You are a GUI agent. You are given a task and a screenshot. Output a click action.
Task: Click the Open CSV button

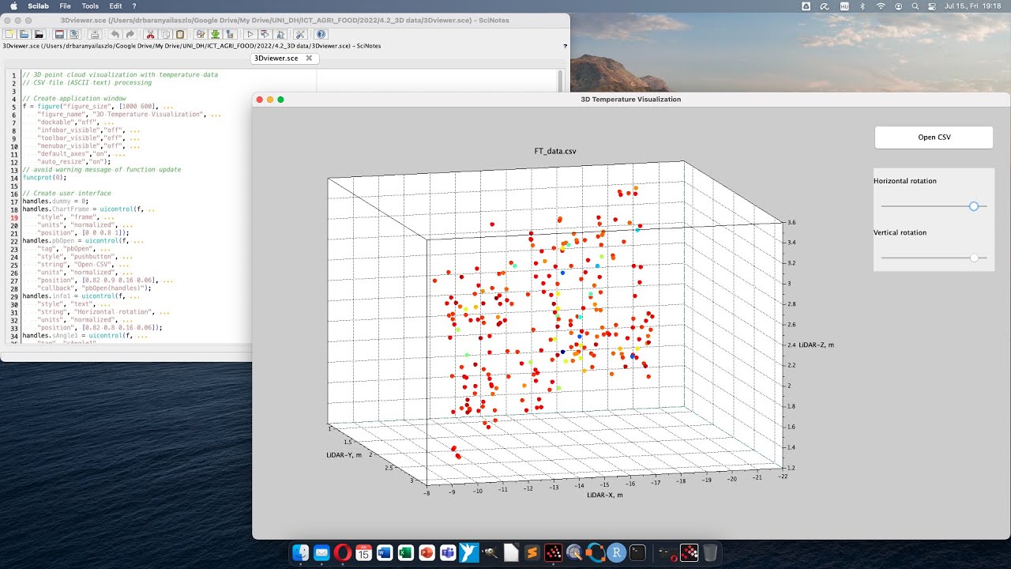934,137
